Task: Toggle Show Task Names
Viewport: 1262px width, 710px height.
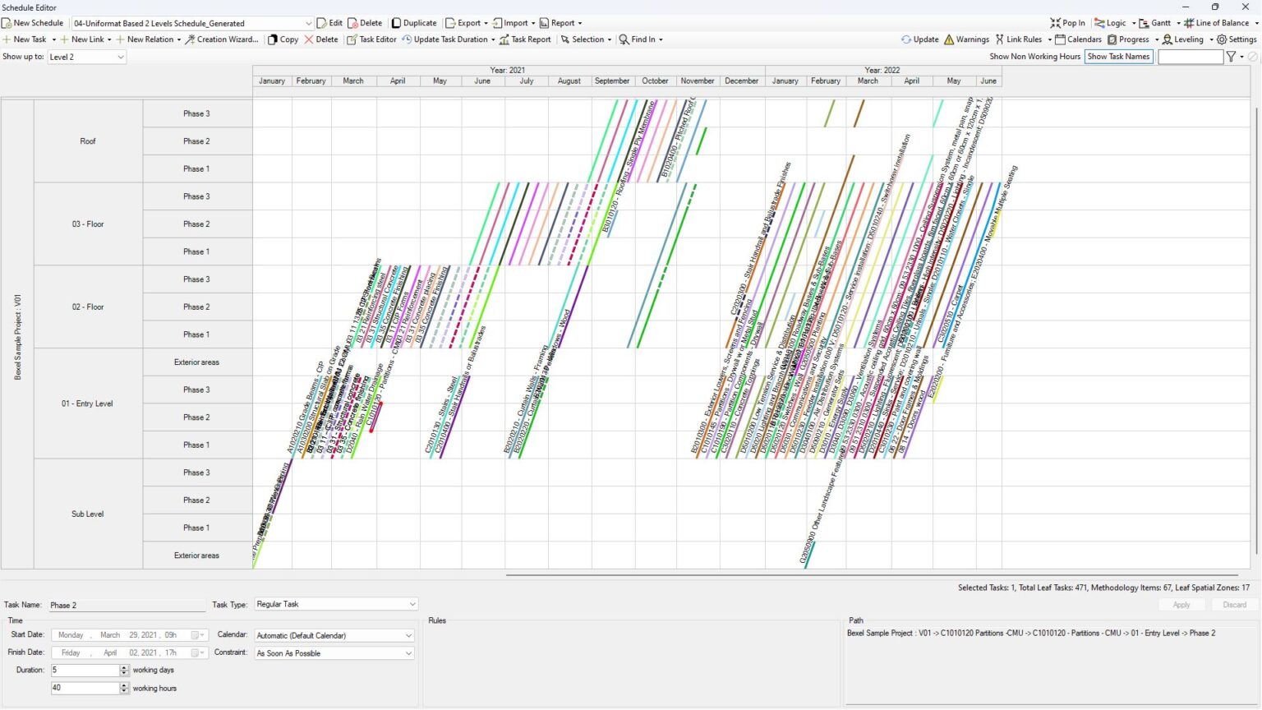Action: click(1118, 56)
